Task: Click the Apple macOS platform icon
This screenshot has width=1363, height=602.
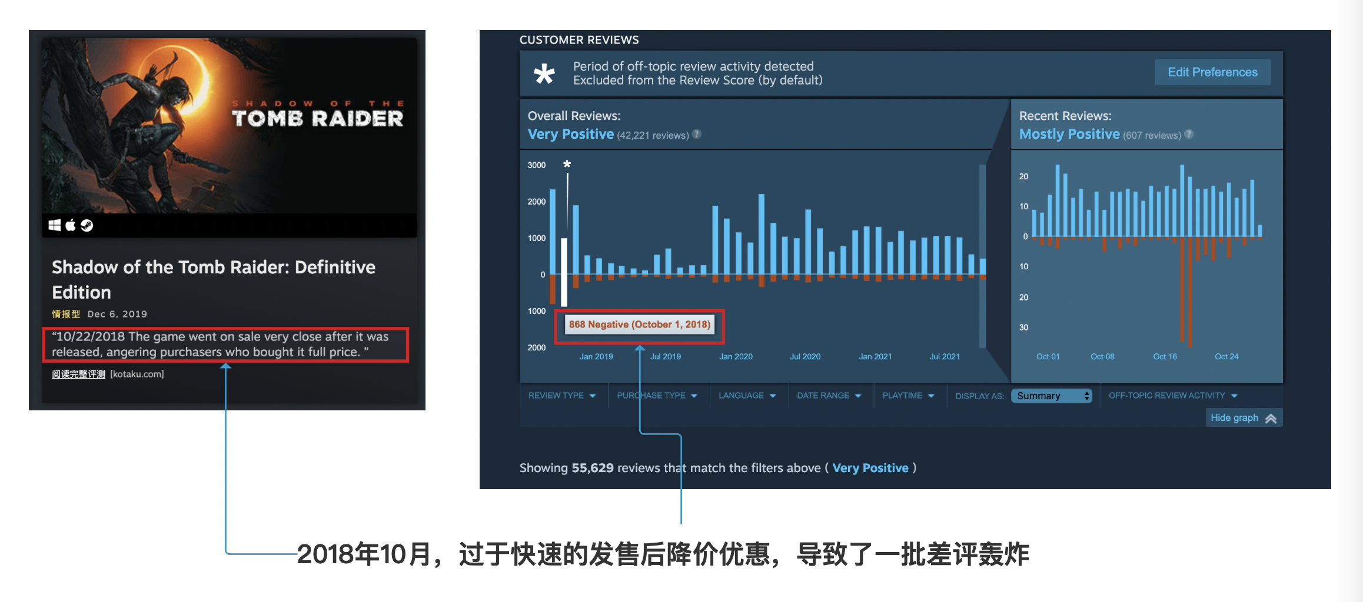Action: (71, 225)
